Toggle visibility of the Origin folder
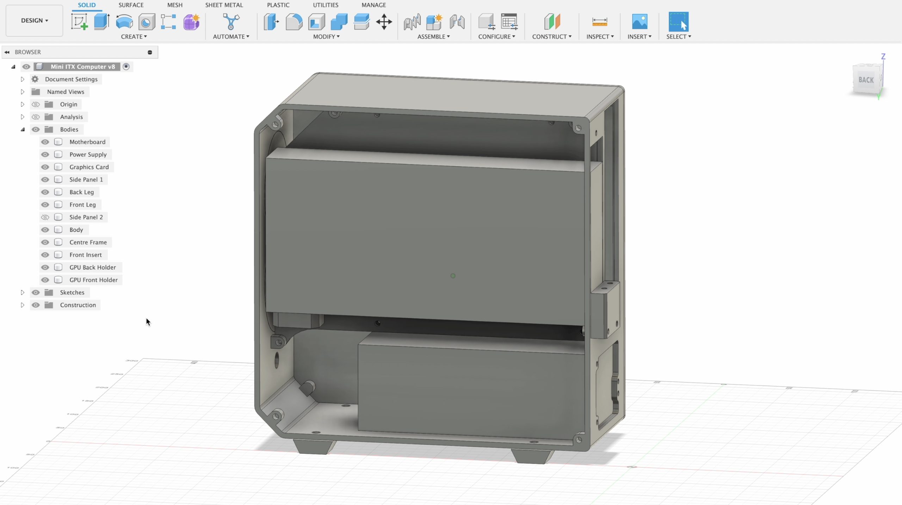902x505 pixels. (x=36, y=104)
